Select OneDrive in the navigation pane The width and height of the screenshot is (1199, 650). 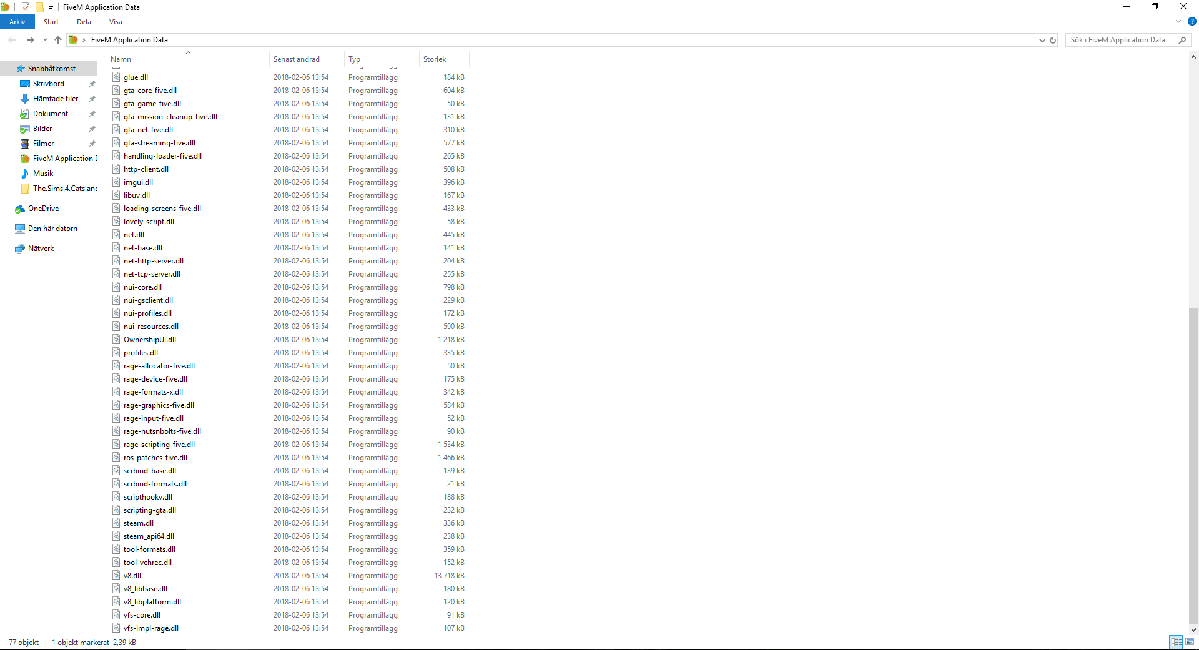pos(44,209)
